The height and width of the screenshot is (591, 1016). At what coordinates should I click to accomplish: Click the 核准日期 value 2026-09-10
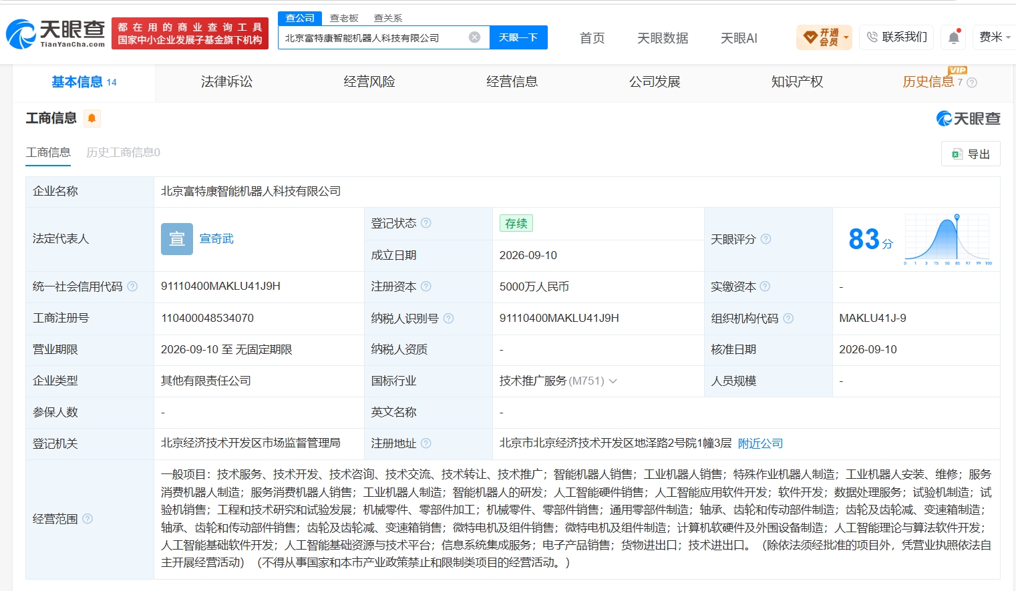pos(868,350)
